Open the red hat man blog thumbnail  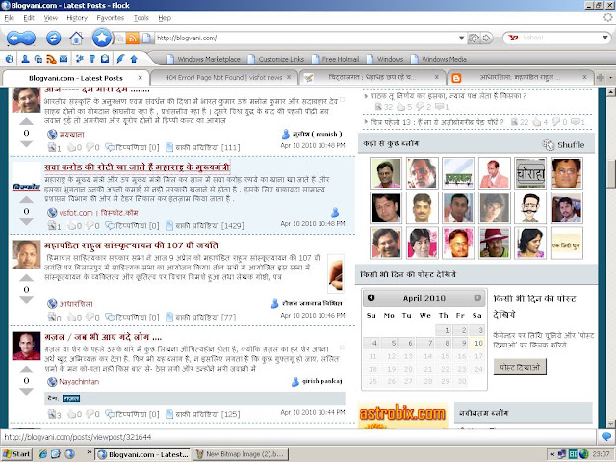coord(494,243)
